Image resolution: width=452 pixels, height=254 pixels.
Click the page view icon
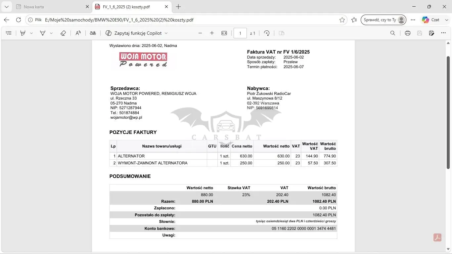(282, 33)
